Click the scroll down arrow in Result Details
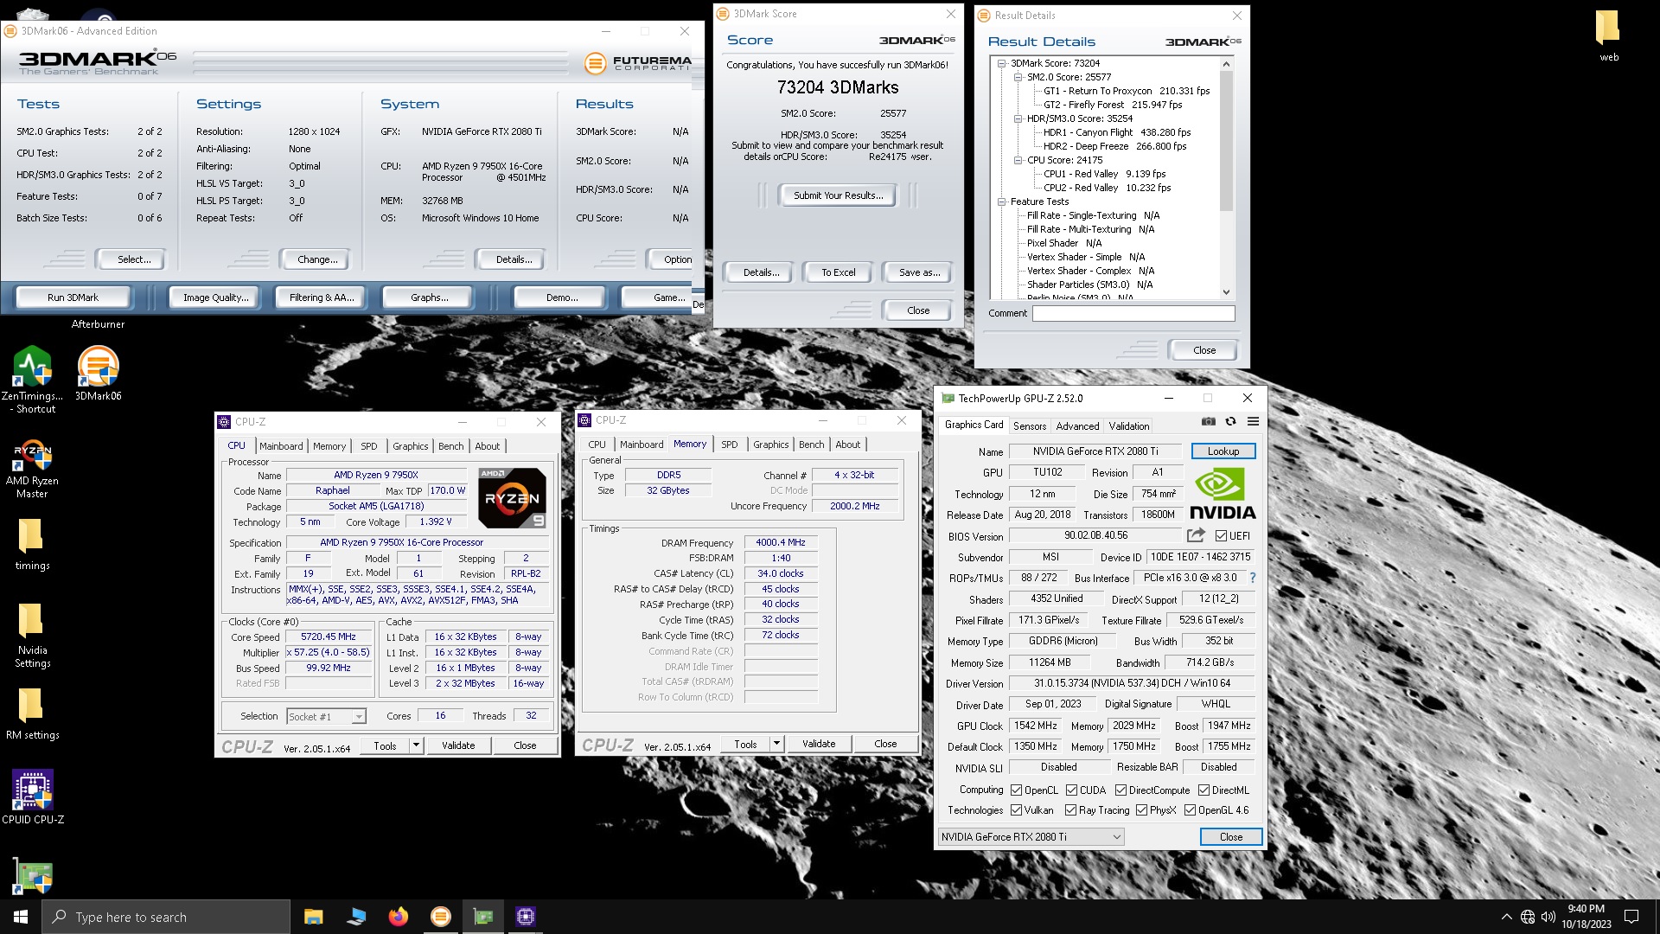1660x934 pixels. point(1226,292)
